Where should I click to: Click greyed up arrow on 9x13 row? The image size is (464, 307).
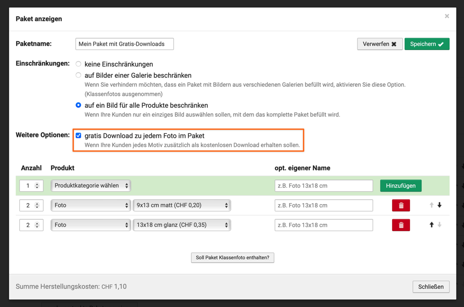[431, 205]
